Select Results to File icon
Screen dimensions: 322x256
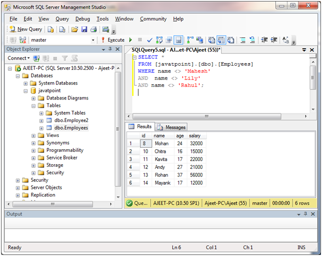(231, 40)
